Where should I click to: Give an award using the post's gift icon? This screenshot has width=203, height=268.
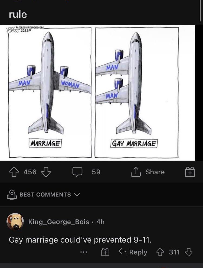coord(190,172)
